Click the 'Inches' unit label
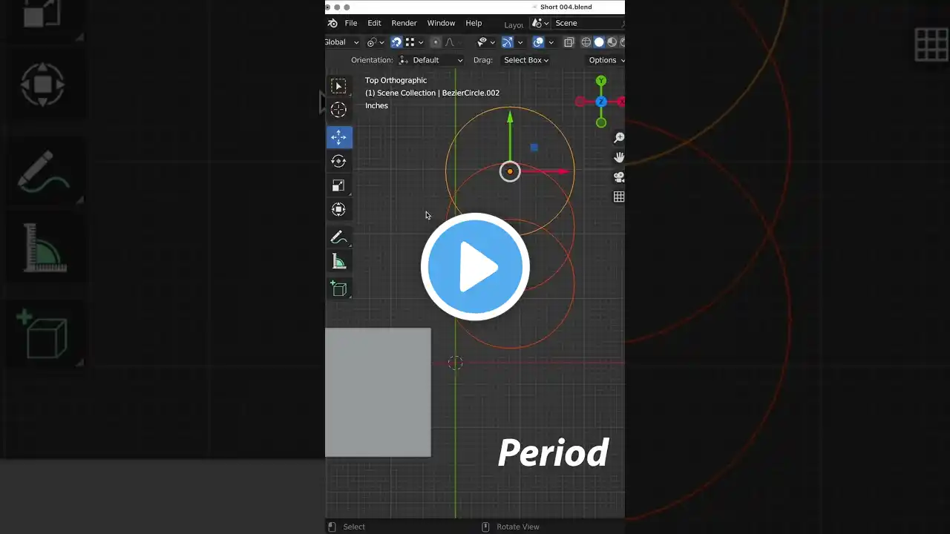This screenshot has width=950, height=534. point(376,105)
